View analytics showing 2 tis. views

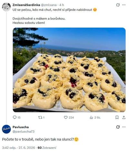coord(95,117)
